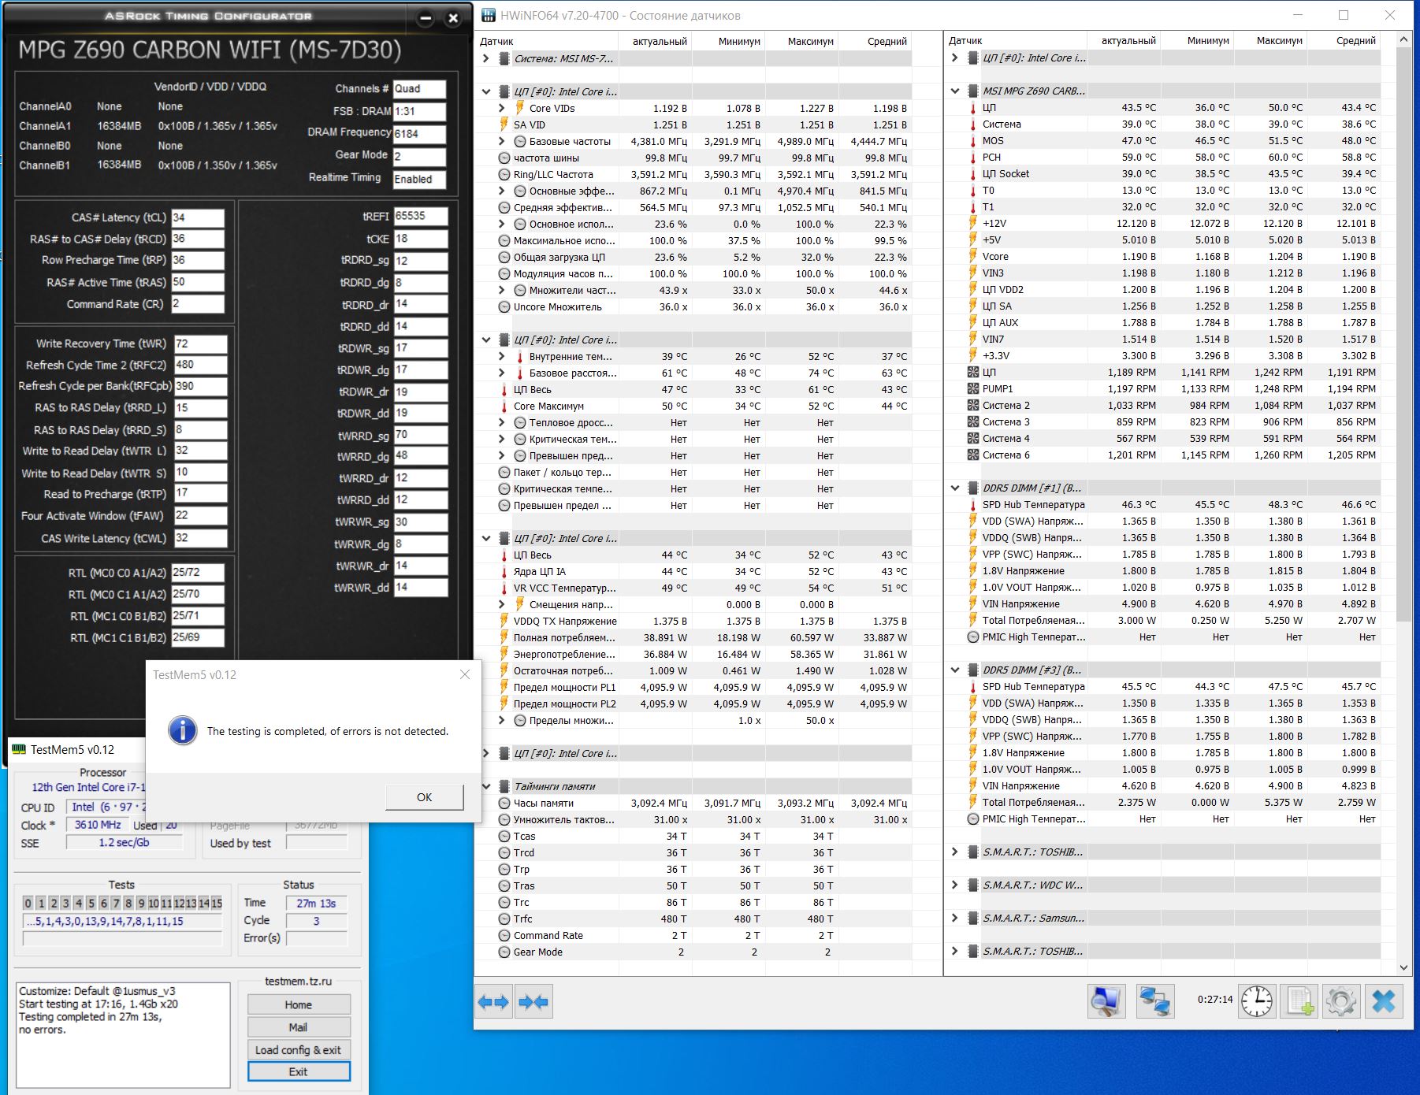Image resolution: width=1420 pixels, height=1095 pixels.
Task: Expand the Система: MSI MS-7... sensor group
Action: coord(486,58)
